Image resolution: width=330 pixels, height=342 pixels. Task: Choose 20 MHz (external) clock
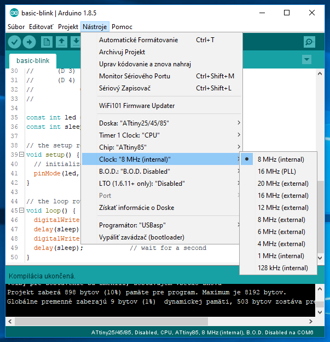pyautogui.click(x=279, y=184)
